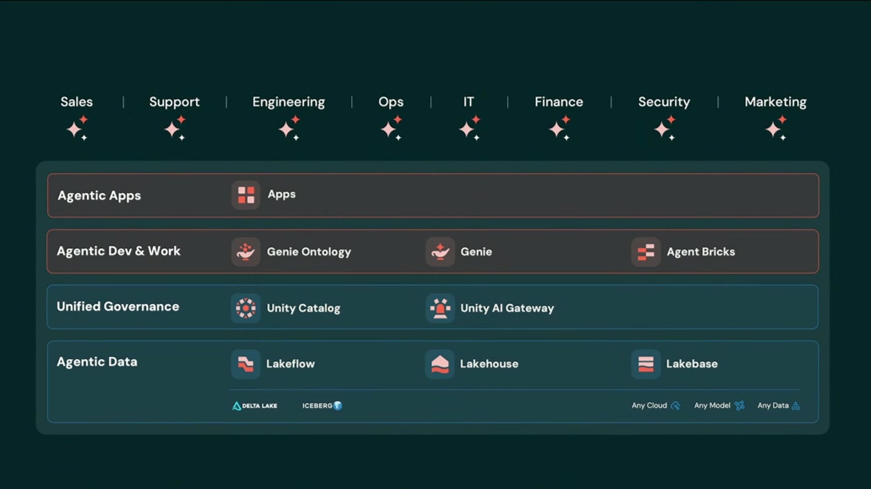Click the Any Cloud text
This screenshot has width=871, height=489.
point(650,406)
